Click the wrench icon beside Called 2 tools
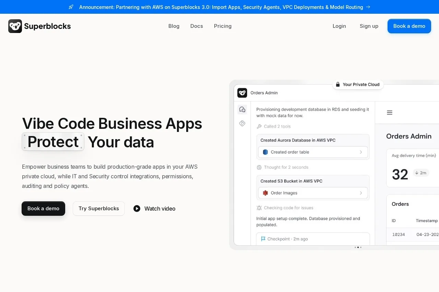Screen dimensions: 439x292 click(x=259, y=126)
